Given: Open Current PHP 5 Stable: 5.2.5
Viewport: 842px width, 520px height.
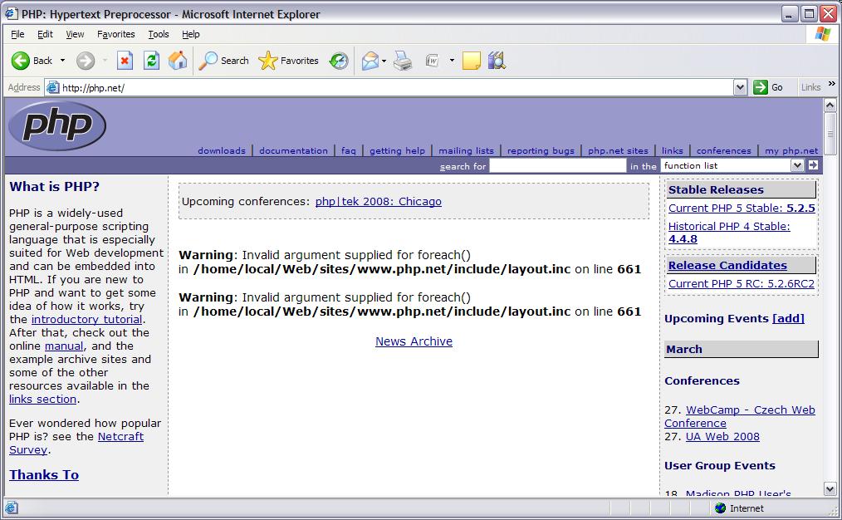Looking at the screenshot, I should pyautogui.click(x=742, y=208).
